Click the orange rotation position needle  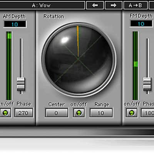pos(78,41)
